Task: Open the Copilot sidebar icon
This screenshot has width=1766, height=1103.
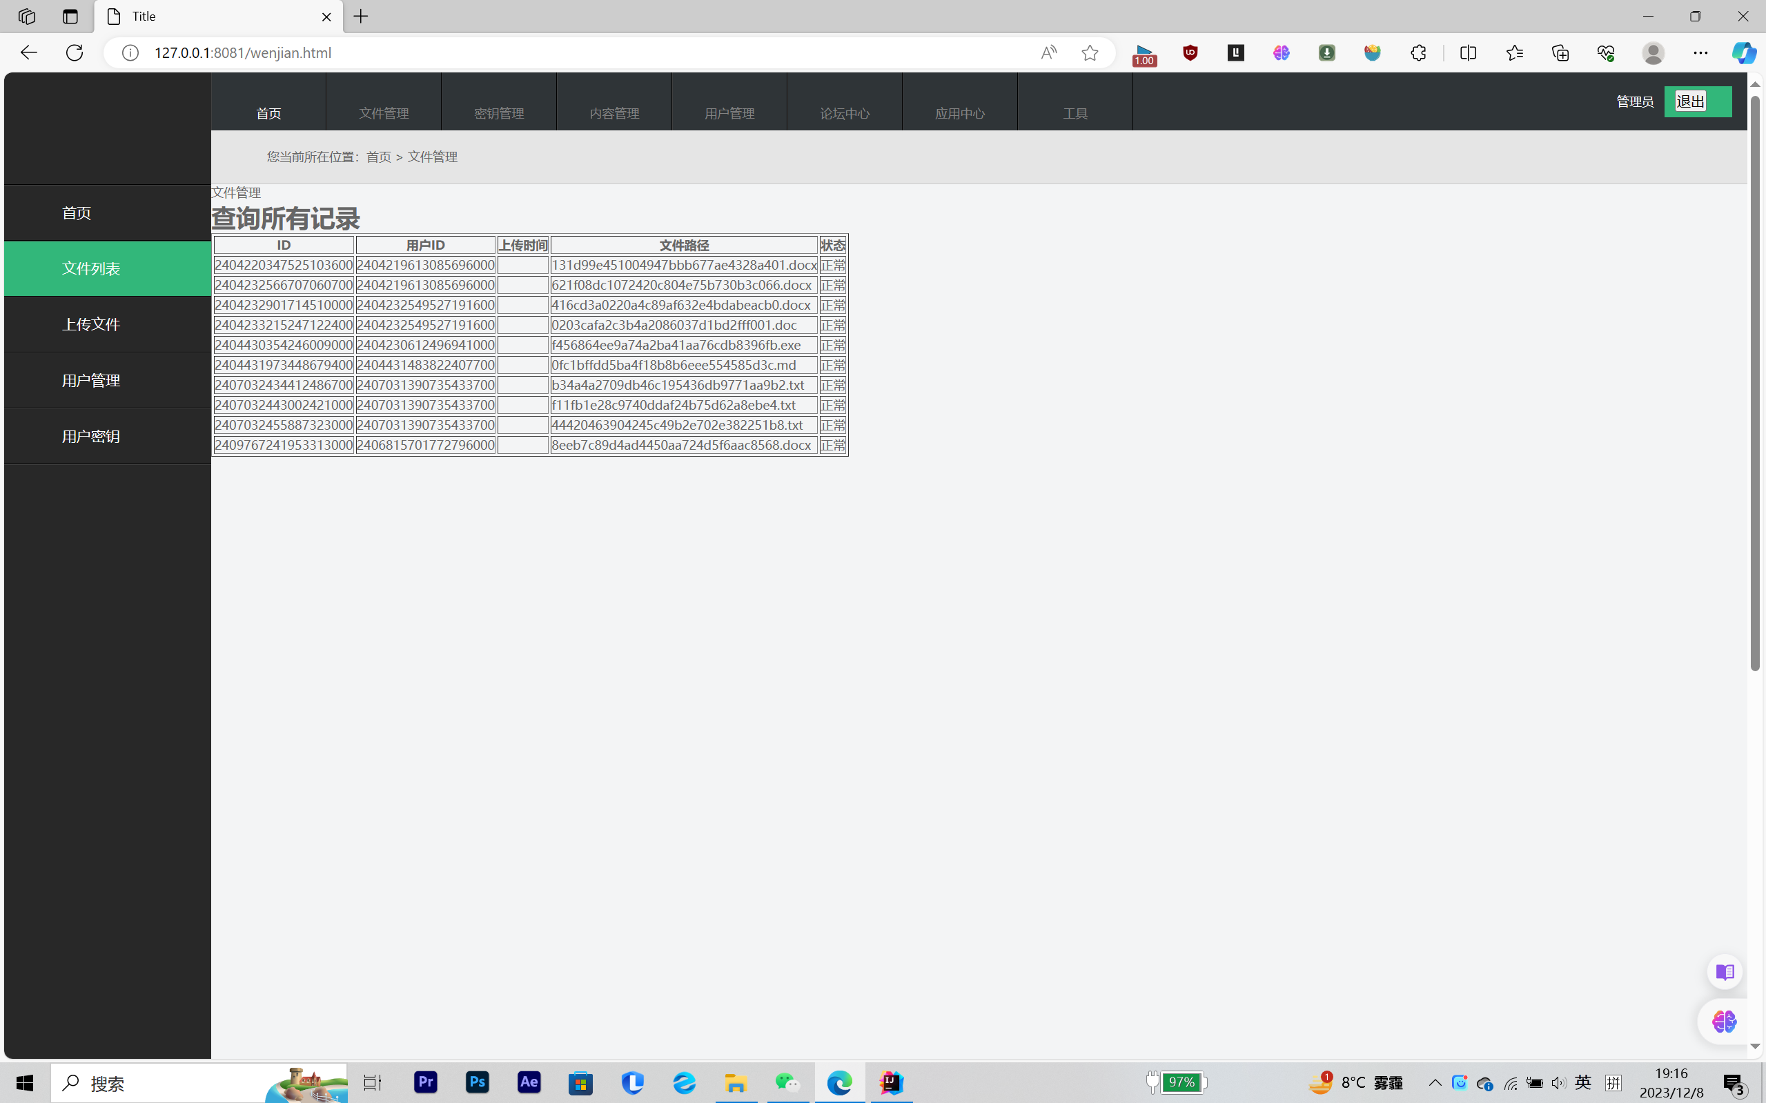Action: [1744, 52]
